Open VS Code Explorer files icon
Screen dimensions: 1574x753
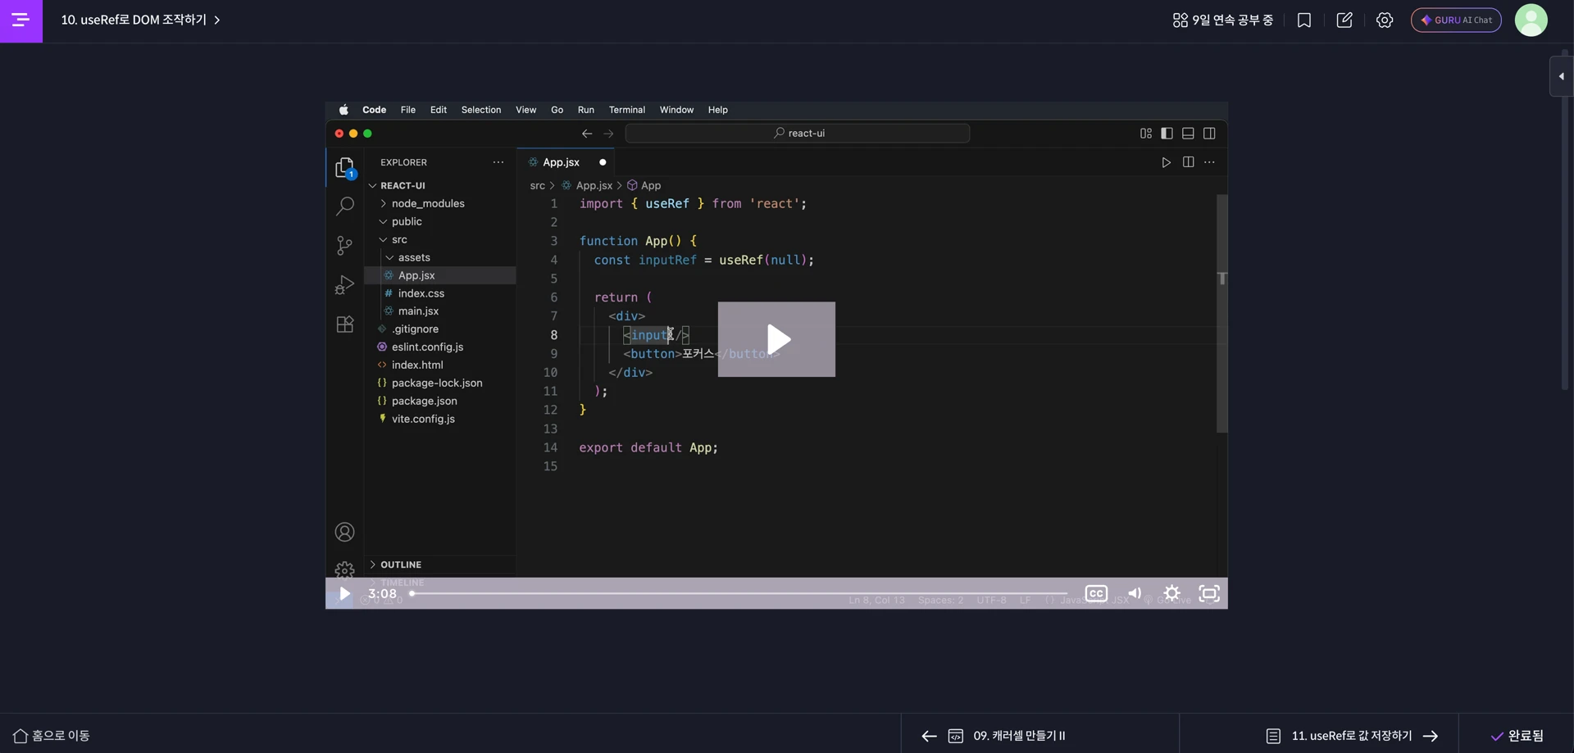(345, 168)
